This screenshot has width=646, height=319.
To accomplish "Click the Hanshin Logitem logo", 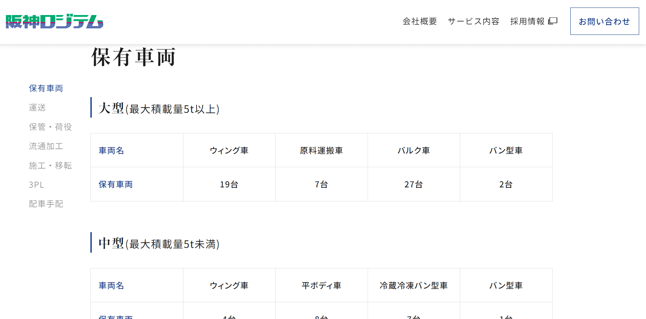I will click(54, 21).
